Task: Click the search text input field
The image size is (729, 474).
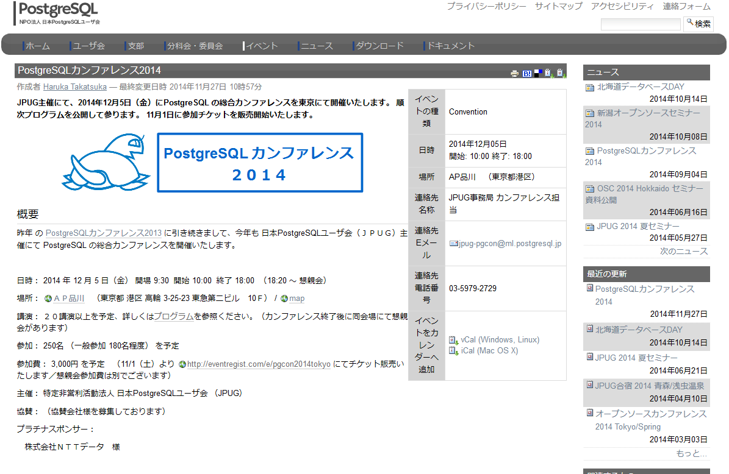Action: 641,24
